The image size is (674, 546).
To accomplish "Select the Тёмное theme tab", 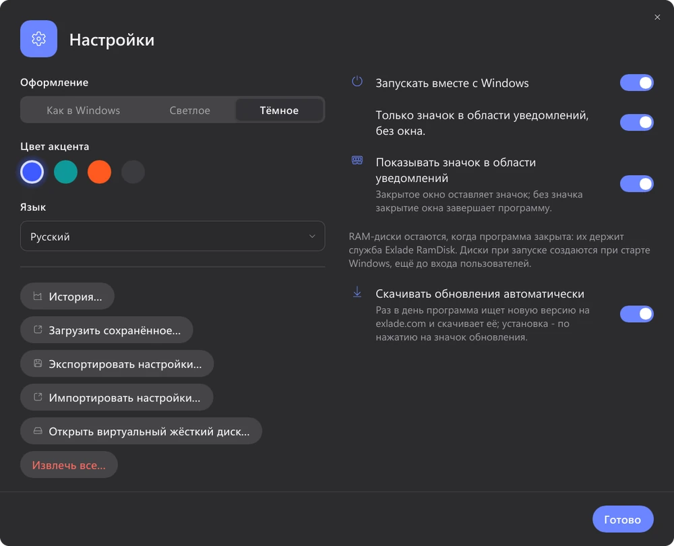I will 279,110.
